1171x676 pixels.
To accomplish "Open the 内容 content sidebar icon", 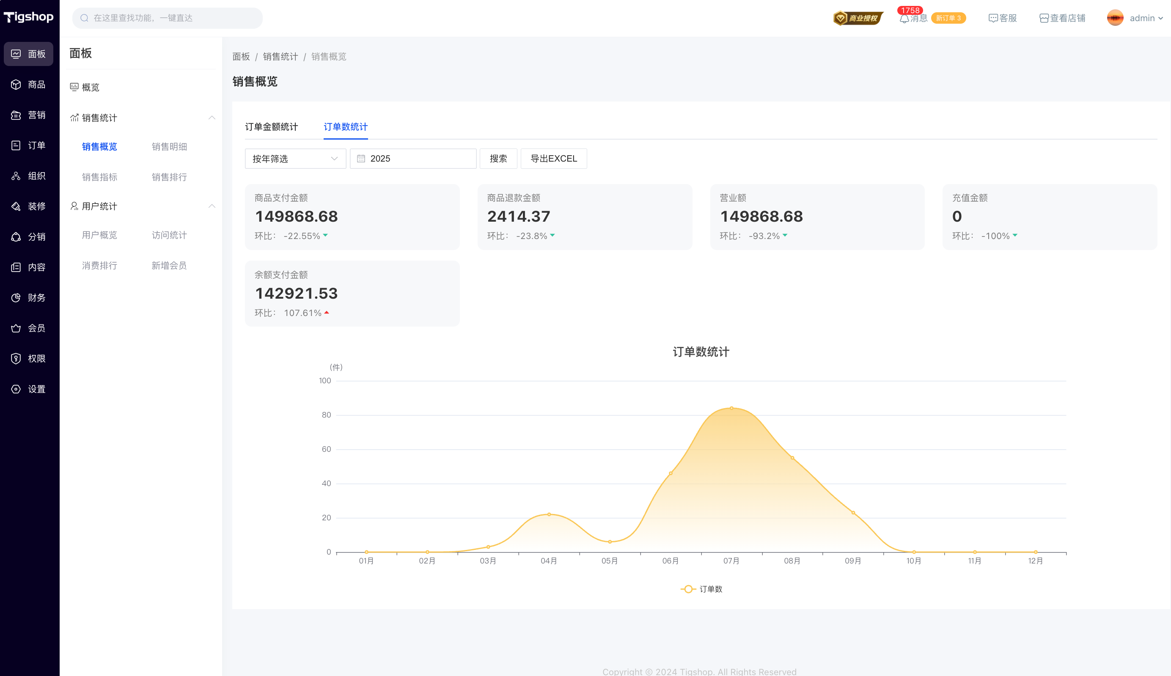I will click(16, 267).
